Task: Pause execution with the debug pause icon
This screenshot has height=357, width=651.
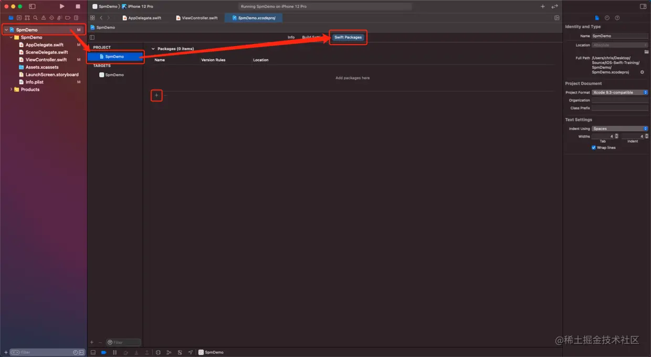Action: click(114, 352)
